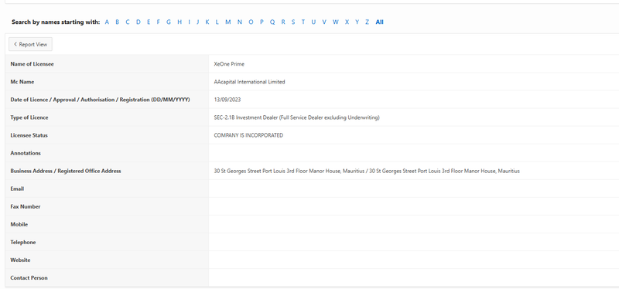This screenshot has height=289, width=619.
Task: Filter names starting with I
Action: [x=189, y=22]
